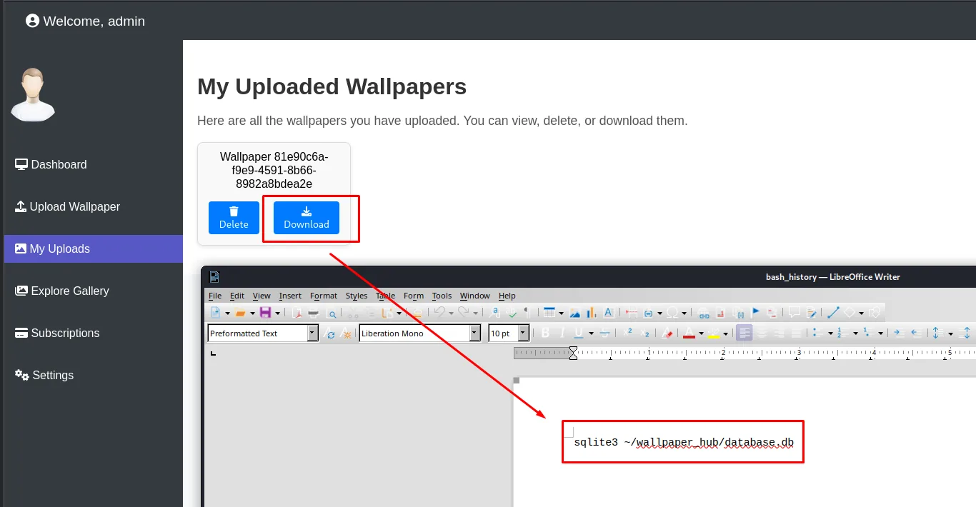Click the Decrease Indent icon
Image resolution: width=976 pixels, height=507 pixels.
tap(916, 333)
